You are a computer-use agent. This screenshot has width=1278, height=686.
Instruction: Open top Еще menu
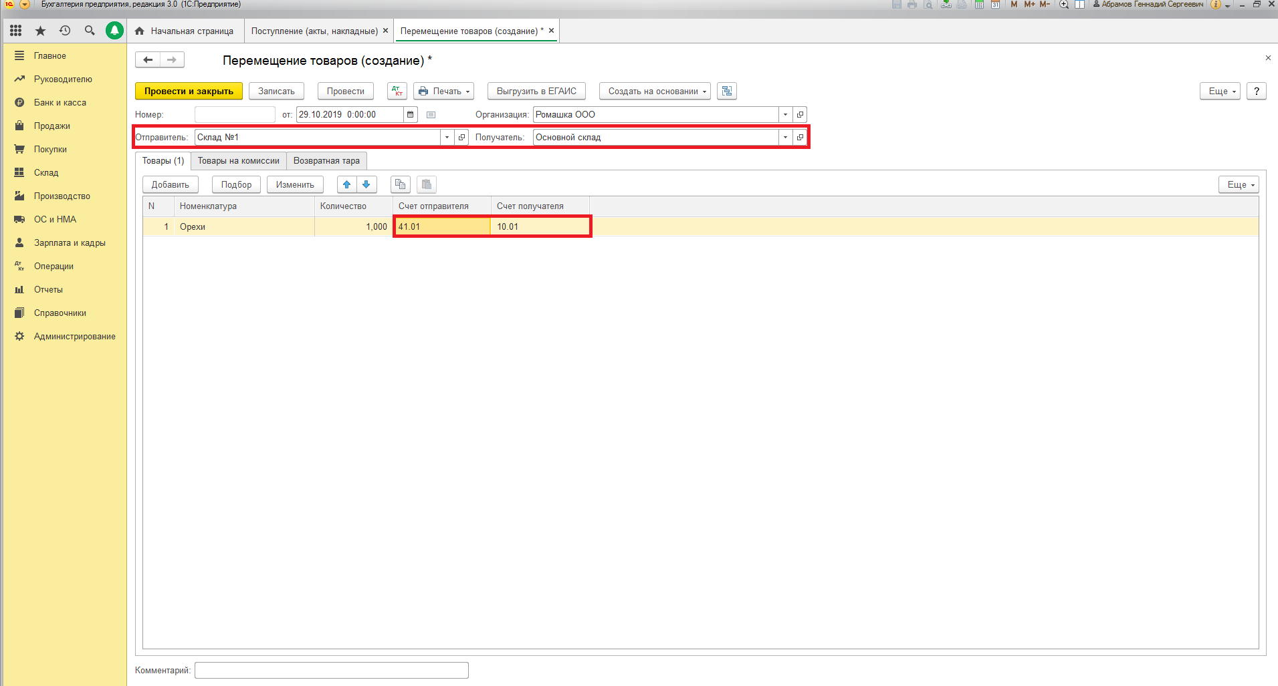[x=1220, y=92]
